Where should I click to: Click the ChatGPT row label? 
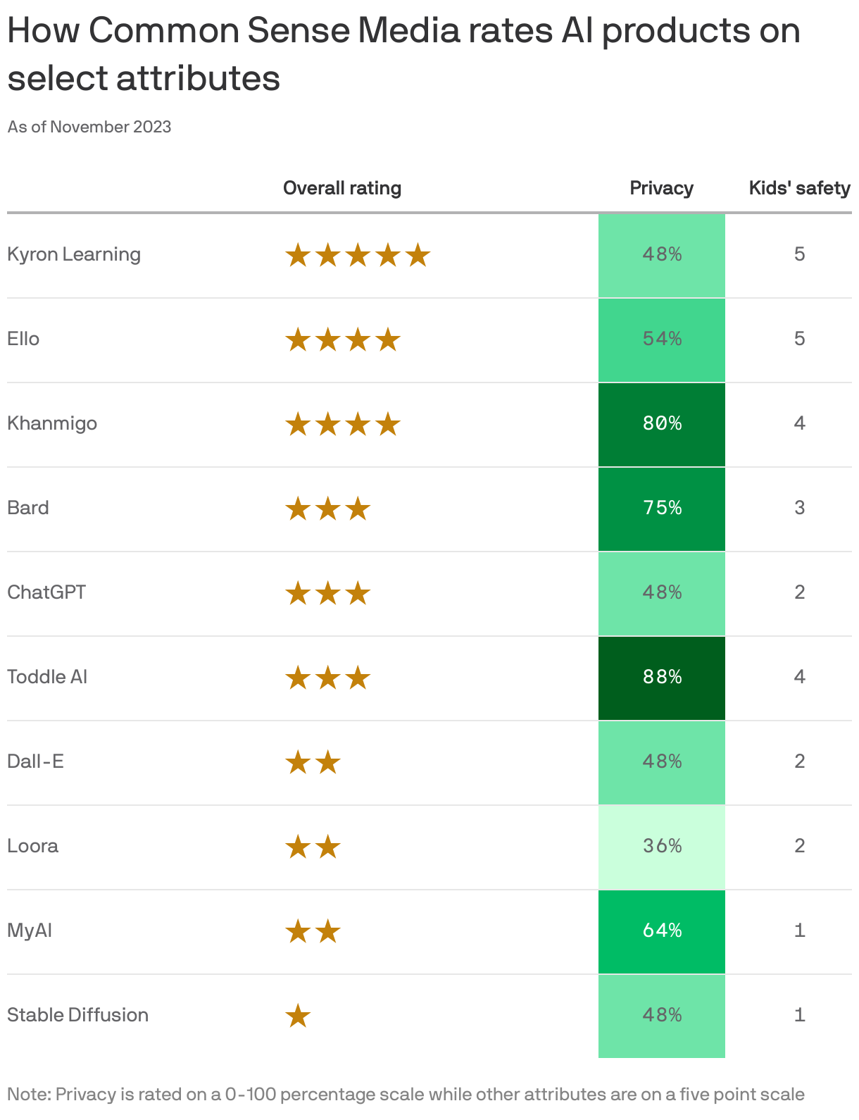pyautogui.click(x=46, y=592)
